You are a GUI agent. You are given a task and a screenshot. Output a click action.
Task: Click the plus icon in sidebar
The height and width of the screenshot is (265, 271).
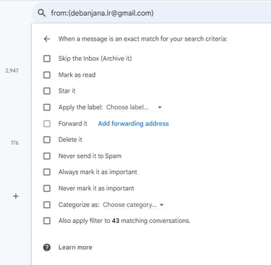point(16,196)
